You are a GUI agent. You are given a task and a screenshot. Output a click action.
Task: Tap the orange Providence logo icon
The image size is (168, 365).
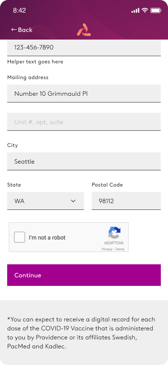[84, 30]
